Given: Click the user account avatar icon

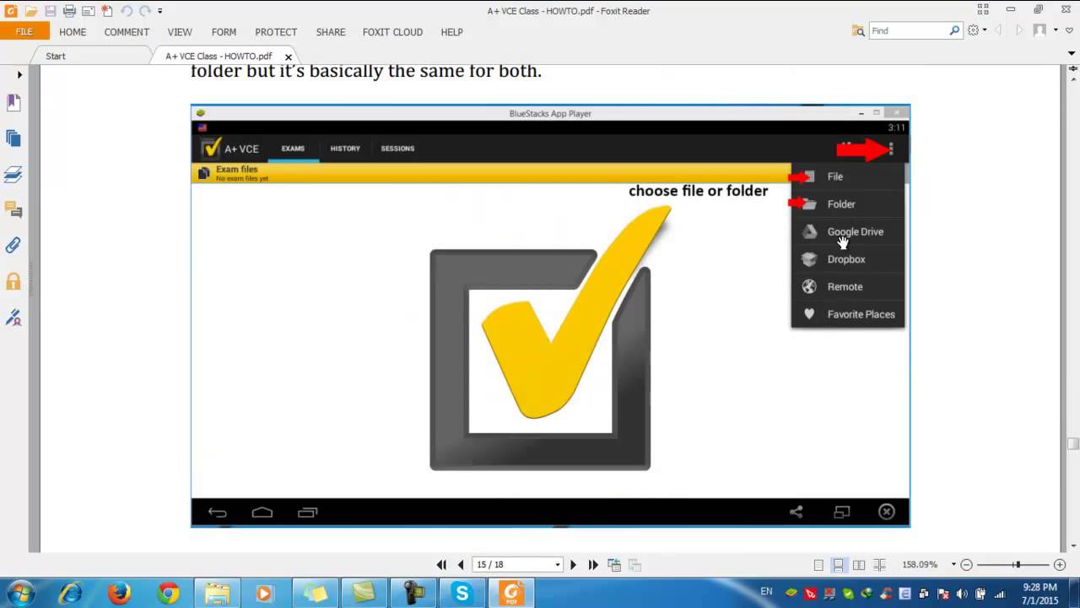Looking at the screenshot, I should [1040, 30].
